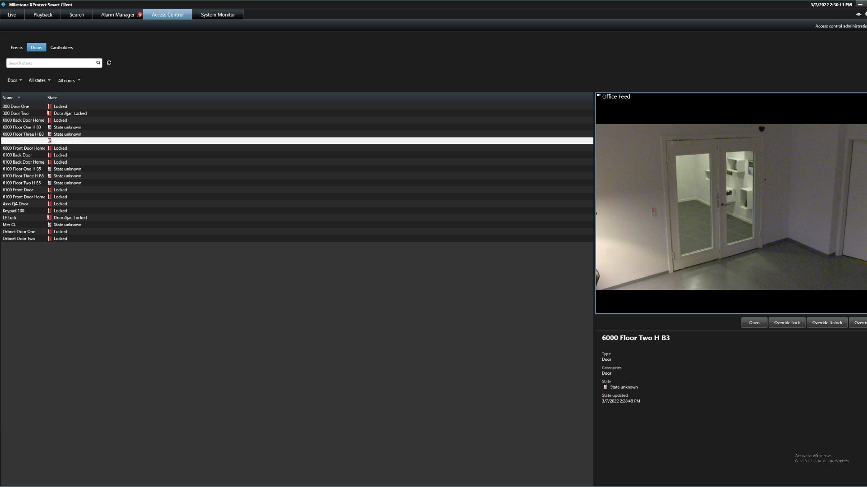867x487 pixels.
Task: Open the Alarm Manager tab
Action: pos(118,15)
